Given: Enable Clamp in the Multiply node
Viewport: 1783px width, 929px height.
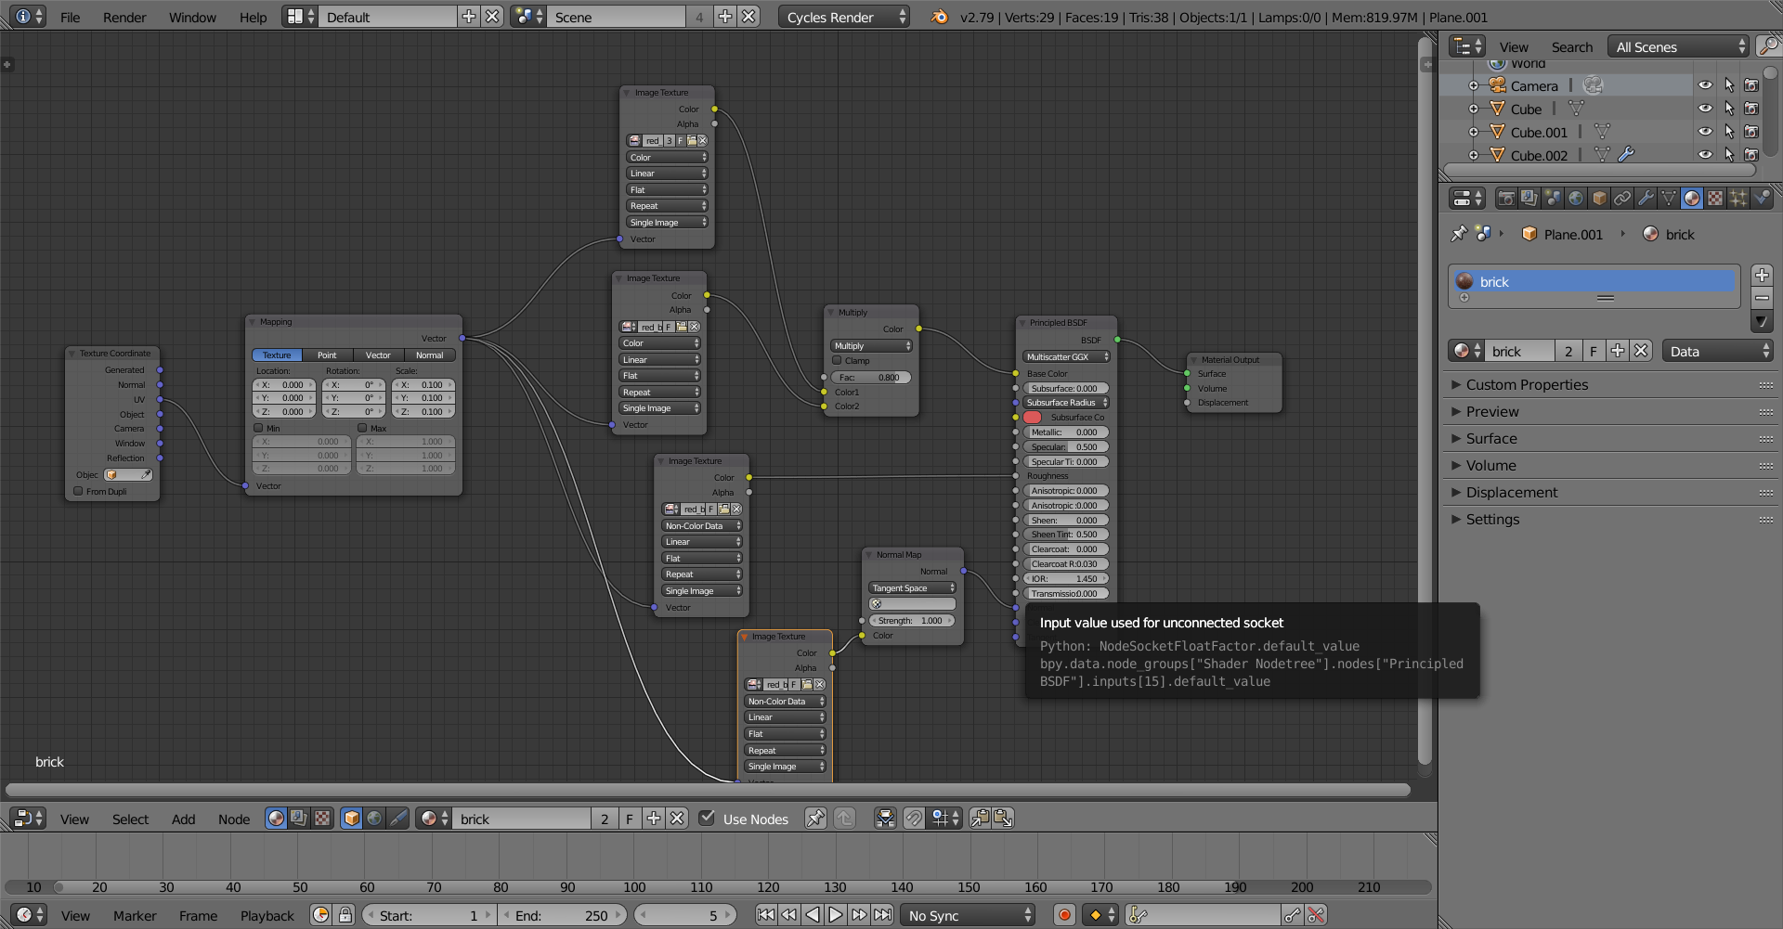Looking at the screenshot, I should click(x=837, y=360).
